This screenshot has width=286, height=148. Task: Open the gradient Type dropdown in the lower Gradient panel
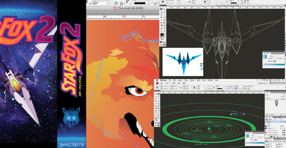click(260, 135)
